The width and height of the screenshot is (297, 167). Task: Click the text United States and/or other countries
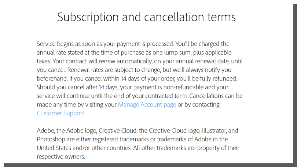click(84, 148)
